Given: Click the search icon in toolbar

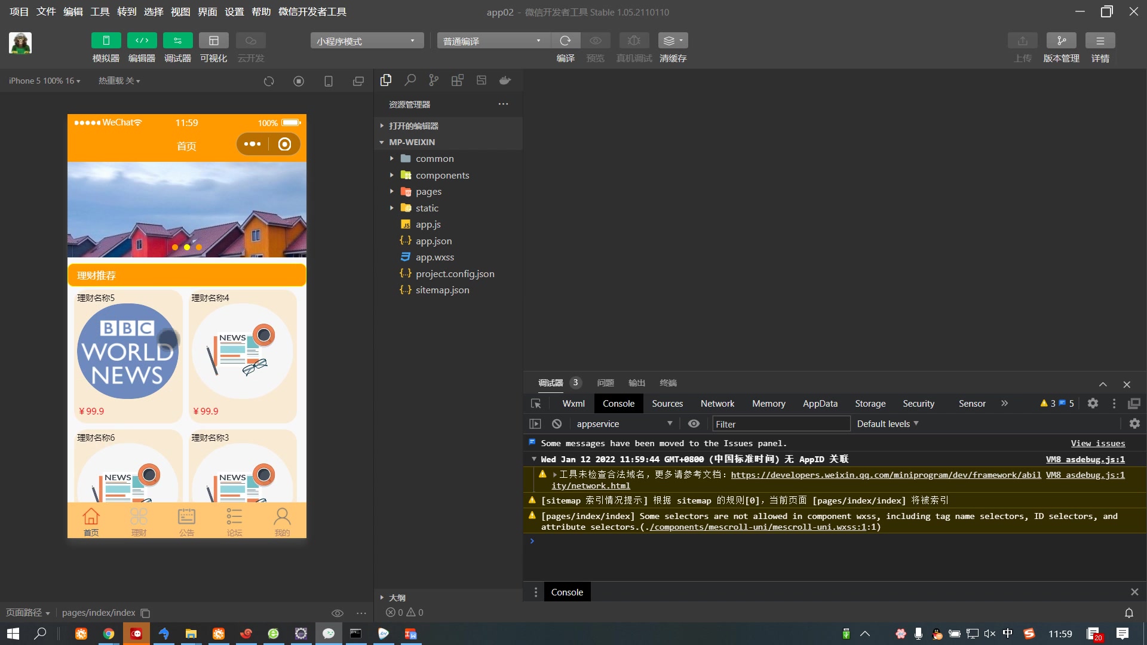Looking at the screenshot, I should (410, 81).
